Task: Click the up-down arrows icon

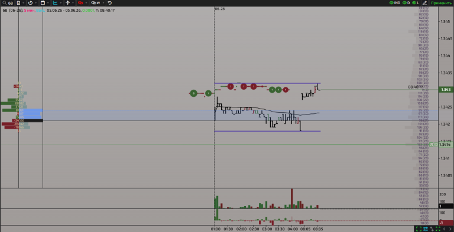Action: click(x=432, y=229)
